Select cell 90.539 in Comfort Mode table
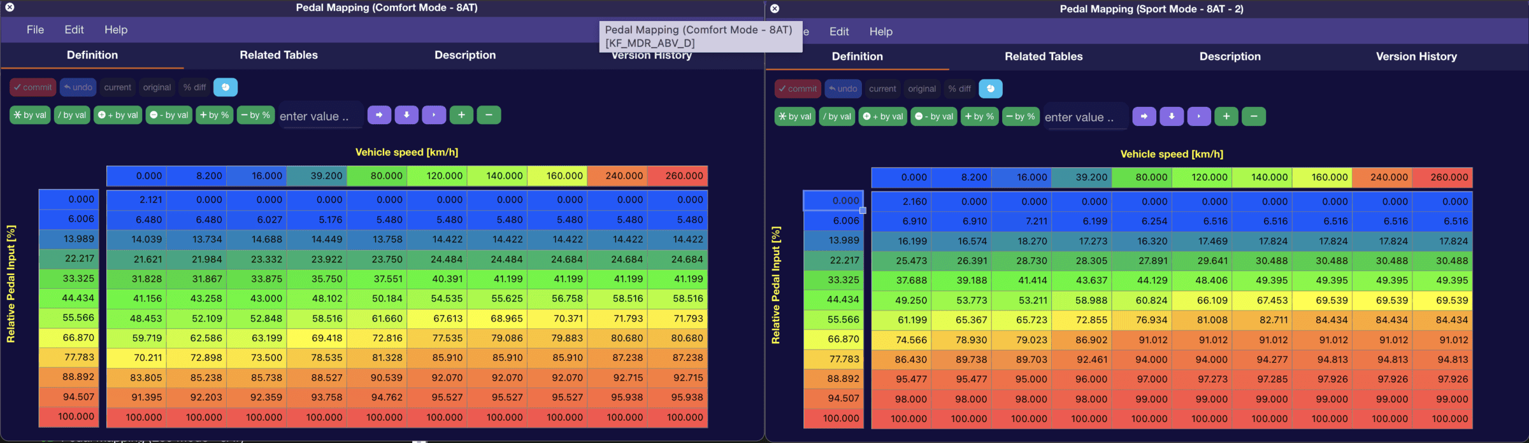Viewport: 1529px width, 443px height. pyautogui.click(x=377, y=377)
